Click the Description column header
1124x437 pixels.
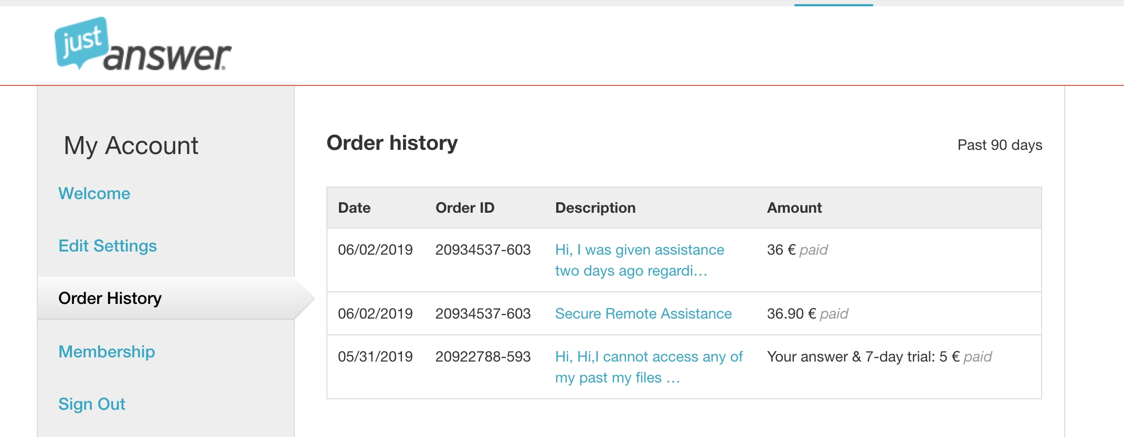click(x=595, y=207)
